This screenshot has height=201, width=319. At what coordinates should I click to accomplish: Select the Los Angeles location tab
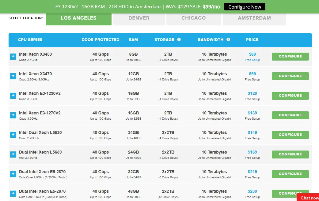click(x=79, y=19)
